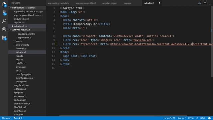
Task: Click Ln 10, Col 82 in status bar
Action: click(x=169, y=118)
